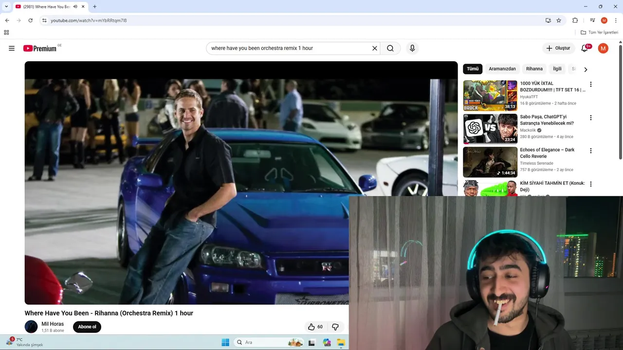Open the Mil Horas channel avatar
The height and width of the screenshot is (350, 623).
pyautogui.click(x=31, y=327)
